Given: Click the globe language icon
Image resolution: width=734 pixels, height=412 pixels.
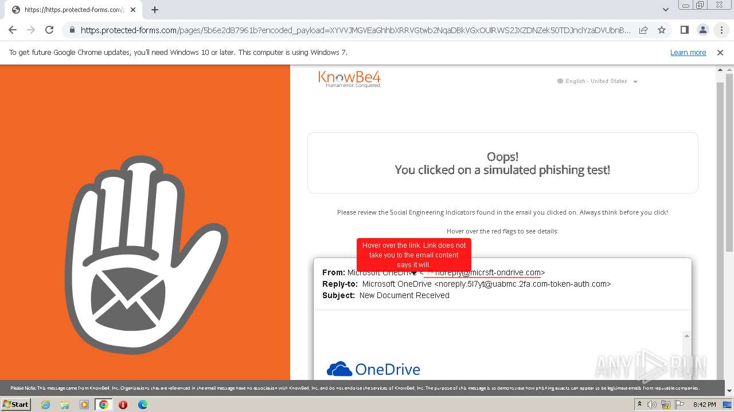Looking at the screenshot, I should coord(560,81).
